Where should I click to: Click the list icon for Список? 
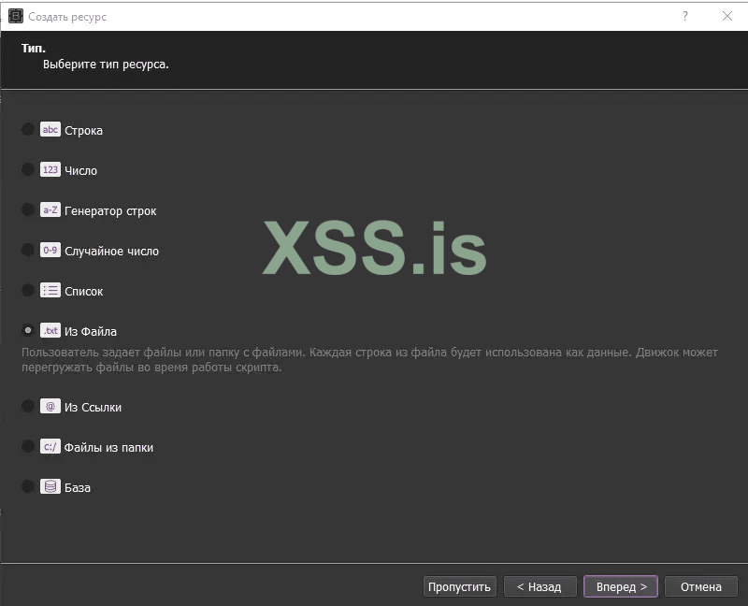click(x=50, y=290)
